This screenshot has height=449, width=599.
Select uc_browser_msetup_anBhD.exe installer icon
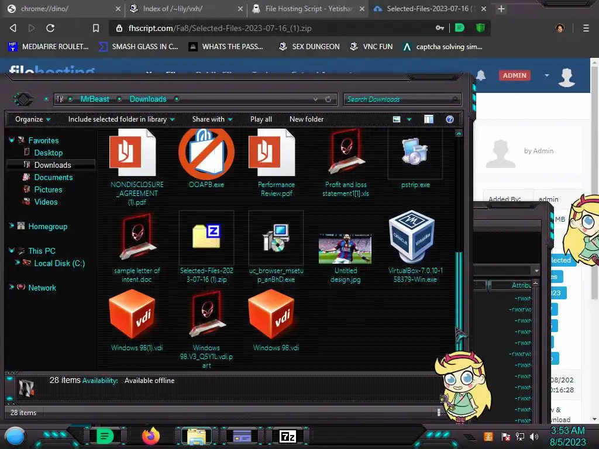[x=276, y=237]
